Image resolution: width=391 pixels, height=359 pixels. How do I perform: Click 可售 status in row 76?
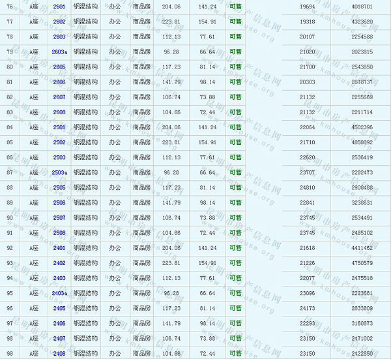click(235, 6)
